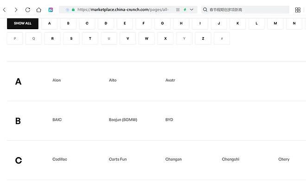
Task: Filter brands by letter X
Action: 166,38
